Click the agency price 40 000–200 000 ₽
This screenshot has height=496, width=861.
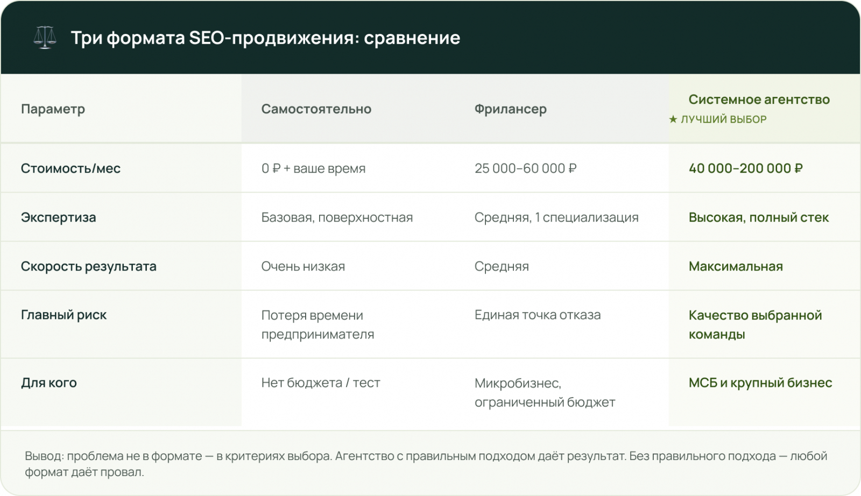tap(745, 168)
